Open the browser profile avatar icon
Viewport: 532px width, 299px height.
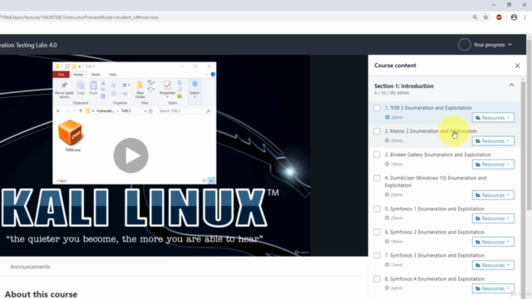click(x=514, y=17)
